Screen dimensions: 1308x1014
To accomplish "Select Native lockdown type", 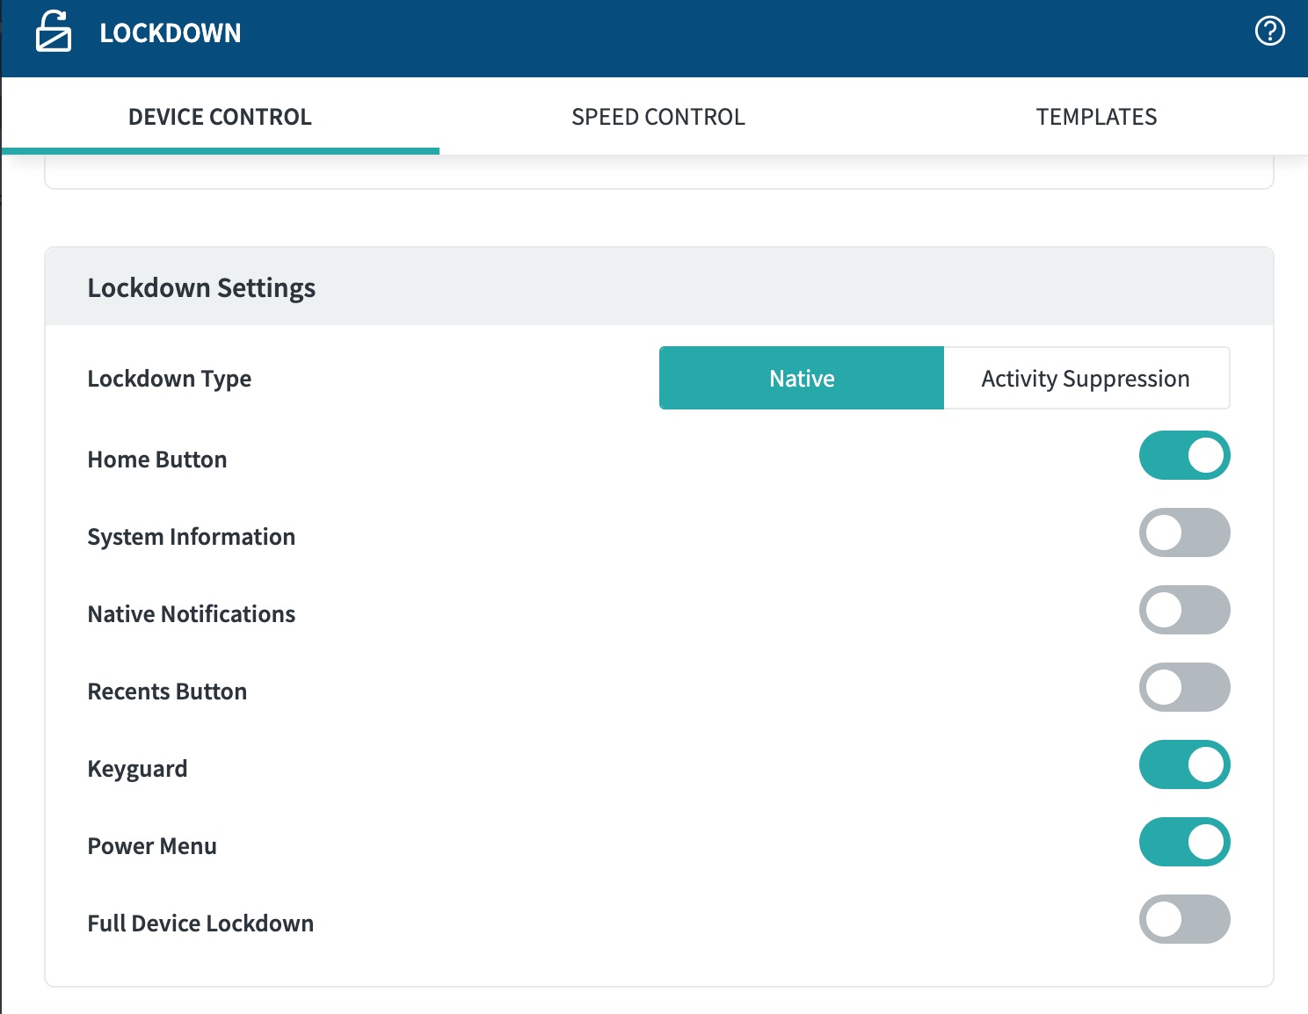I will click(802, 378).
